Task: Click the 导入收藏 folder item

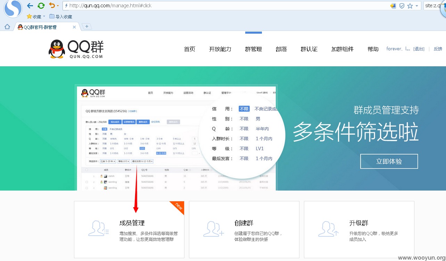Action: click(x=61, y=17)
